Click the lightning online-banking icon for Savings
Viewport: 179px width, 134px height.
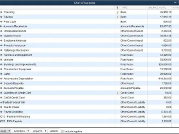(118, 17)
